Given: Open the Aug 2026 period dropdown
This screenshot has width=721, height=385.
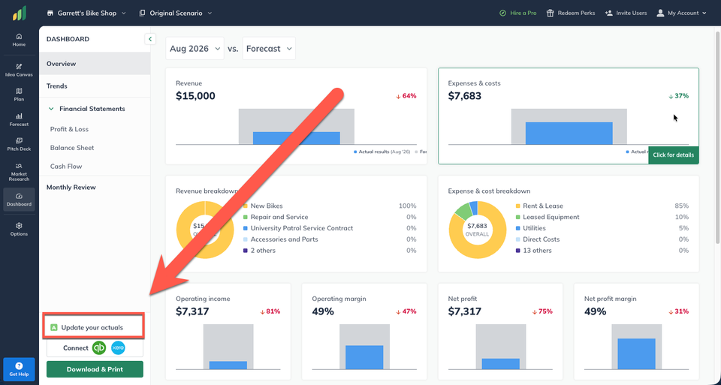Looking at the screenshot, I should 195,48.
